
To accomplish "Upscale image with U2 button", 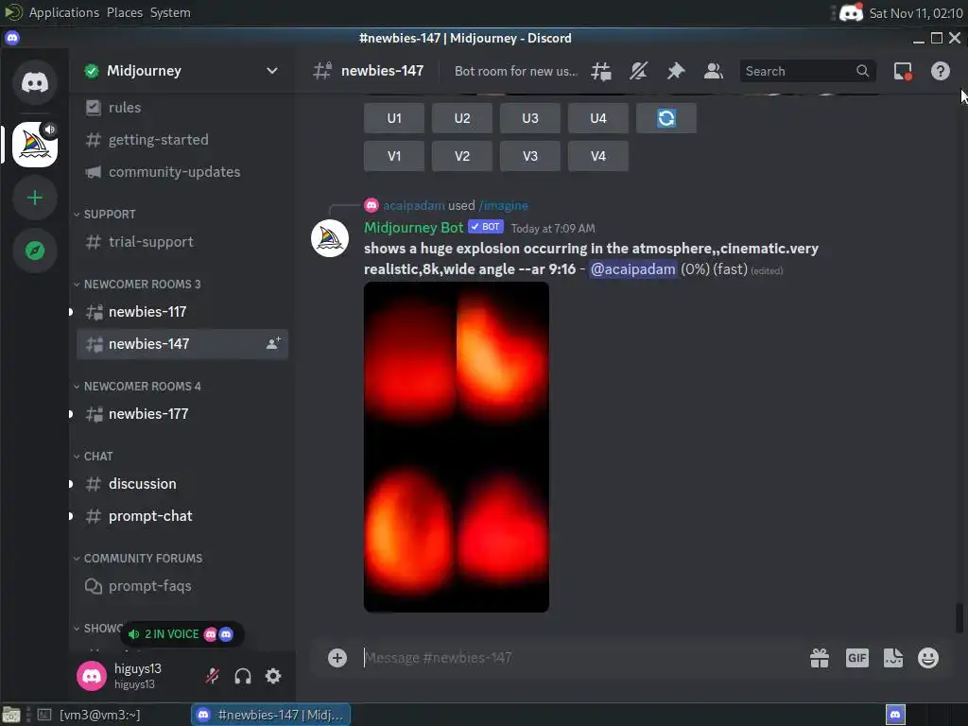I will pos(461,118).
